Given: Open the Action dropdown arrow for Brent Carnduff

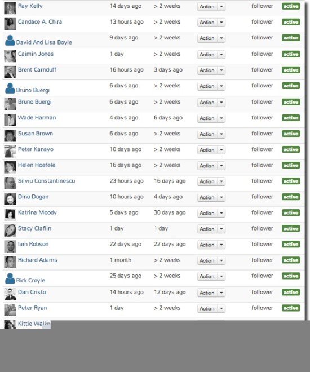Looking at the screenshot, I should (222, 70).
